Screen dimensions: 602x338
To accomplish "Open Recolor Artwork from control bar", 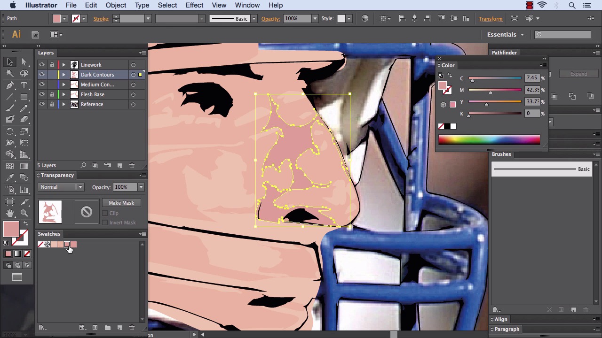I will (365, 19).
